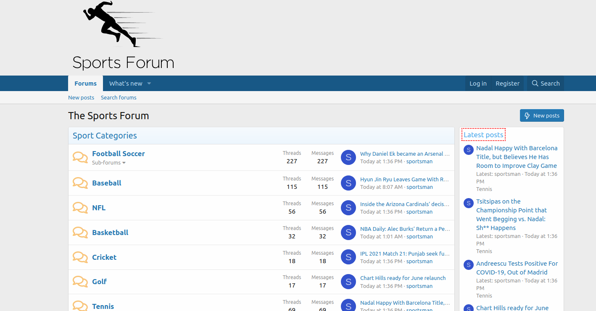Open the Golf forum
Screen dimensions: 596x311
coord(99,282)
